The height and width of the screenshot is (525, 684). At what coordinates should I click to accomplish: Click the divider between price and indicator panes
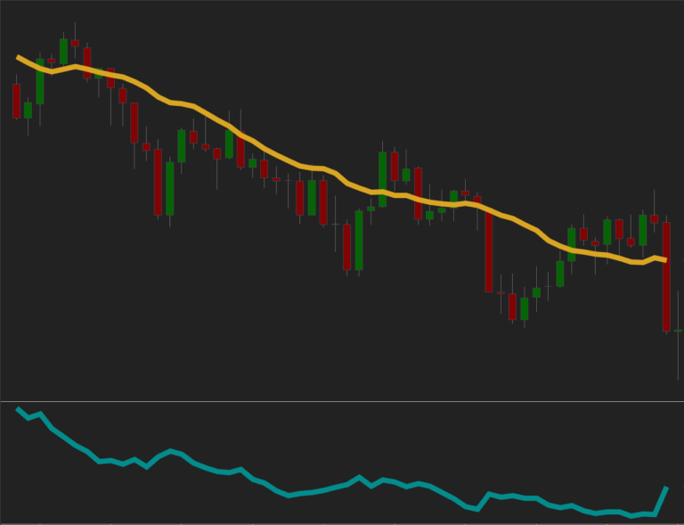(x=342, y=401)
